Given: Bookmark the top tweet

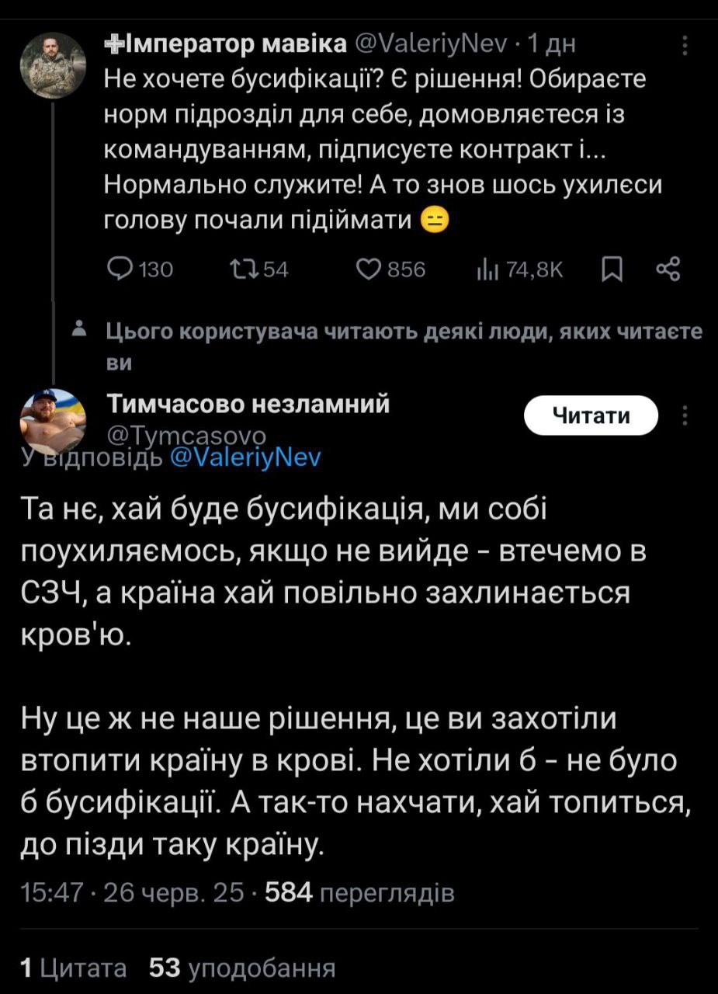Looking at the screenshot, I should click(x=612, y=269).
